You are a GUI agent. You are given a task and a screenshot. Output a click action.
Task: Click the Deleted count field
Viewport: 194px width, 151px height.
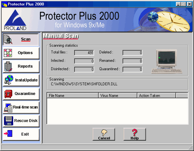click(x=132, y=52)
